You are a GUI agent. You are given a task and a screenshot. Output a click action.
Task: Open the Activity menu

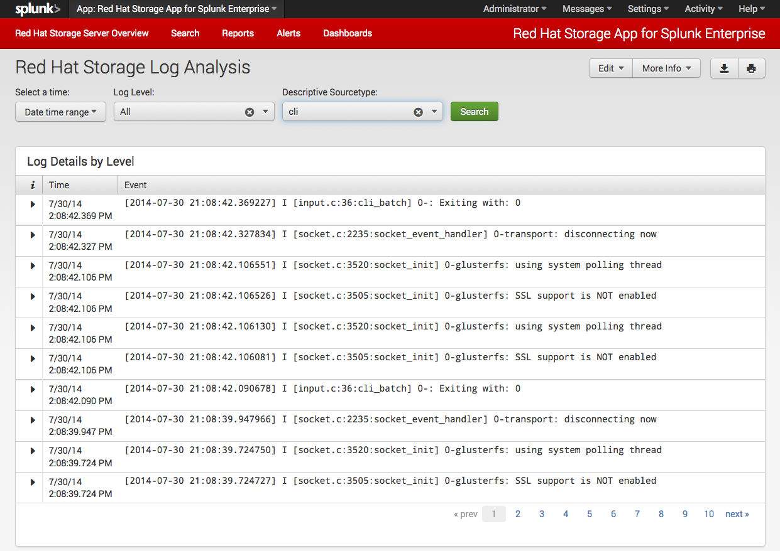pos(703,9)
